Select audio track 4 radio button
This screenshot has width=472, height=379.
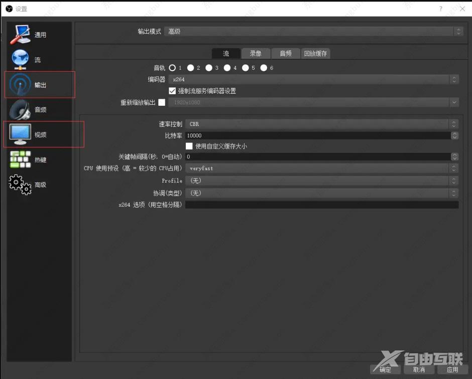click(x=227, y=68)
